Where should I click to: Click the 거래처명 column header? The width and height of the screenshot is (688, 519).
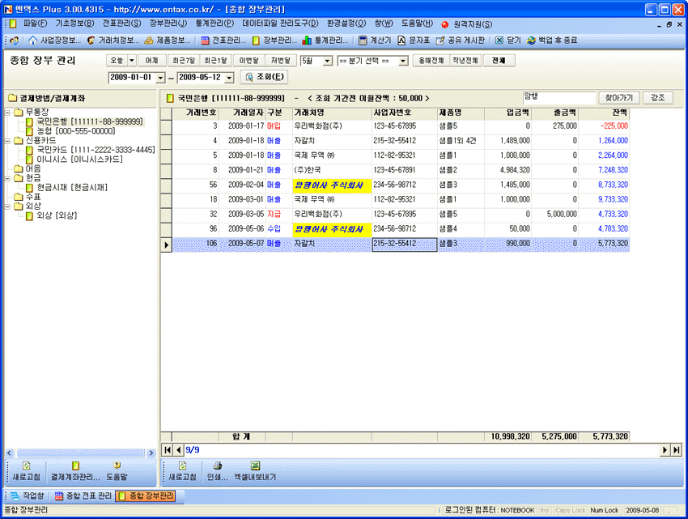tap(332, 113)
